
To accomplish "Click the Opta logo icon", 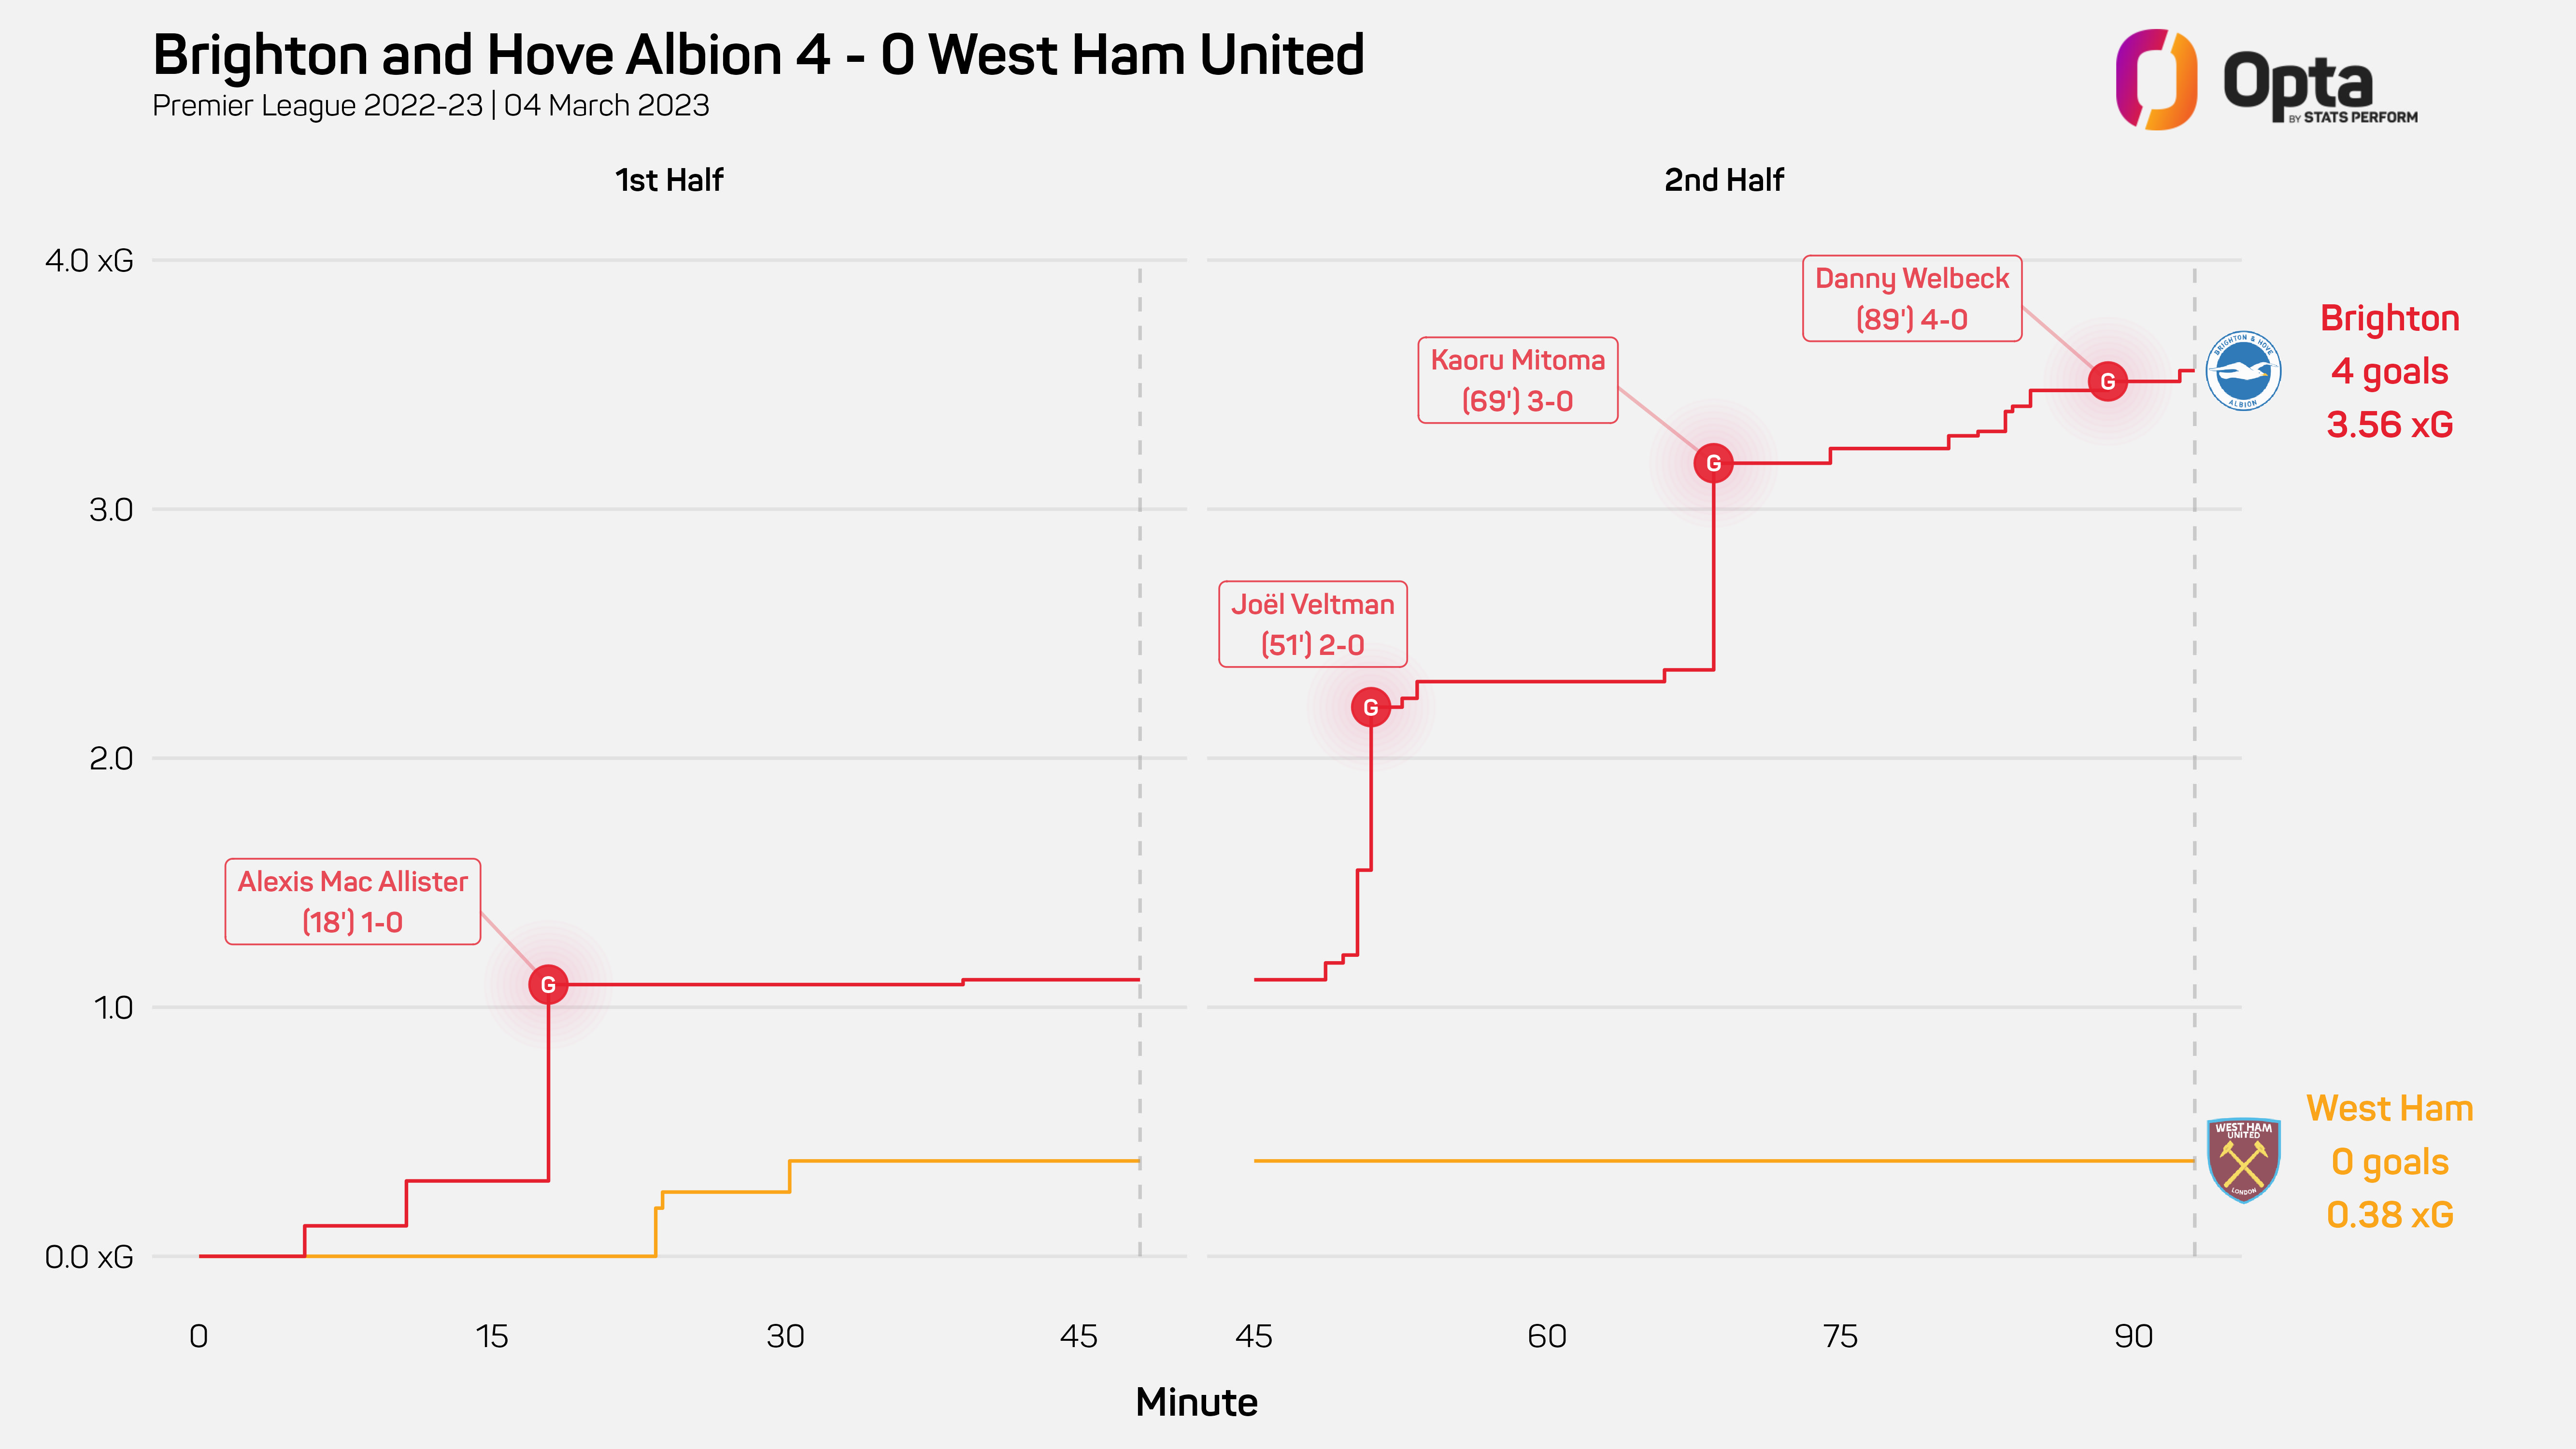I will 2156,79.
